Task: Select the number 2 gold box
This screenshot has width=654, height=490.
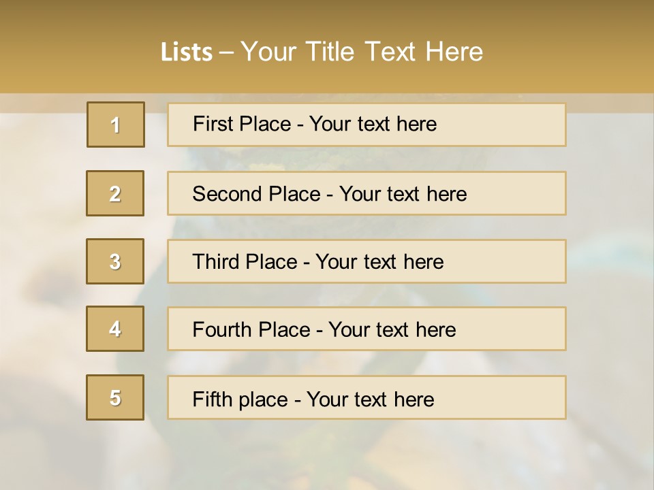Action: (115, 193)
